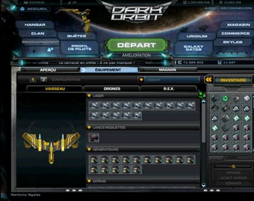254x201 pixels.
Task: Collapse the GÉNÉRATEURS section
Action: [89, 150]
